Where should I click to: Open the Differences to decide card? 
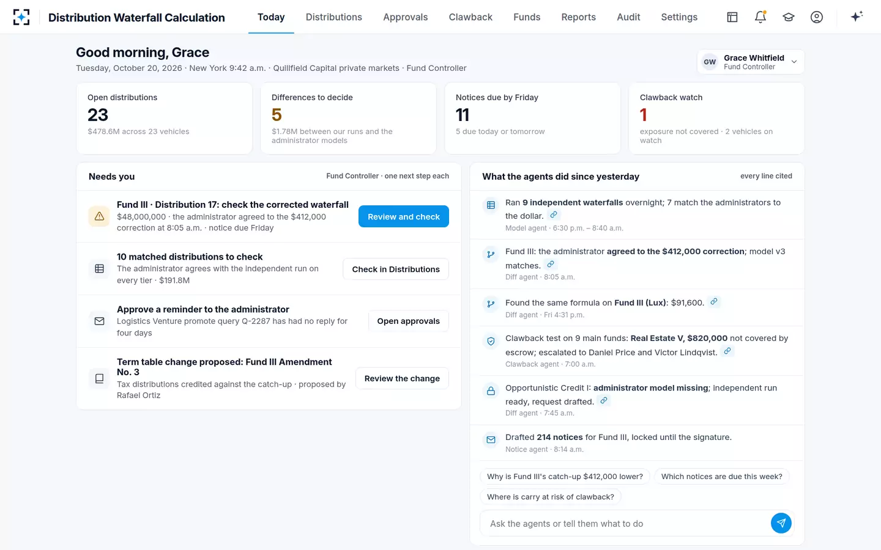point(349,119)
